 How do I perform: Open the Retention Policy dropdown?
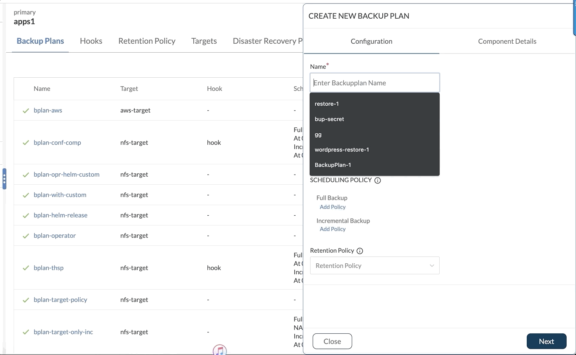point(375,265)
